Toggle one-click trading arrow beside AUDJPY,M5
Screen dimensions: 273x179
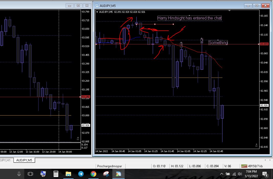[x=97, y=12]
